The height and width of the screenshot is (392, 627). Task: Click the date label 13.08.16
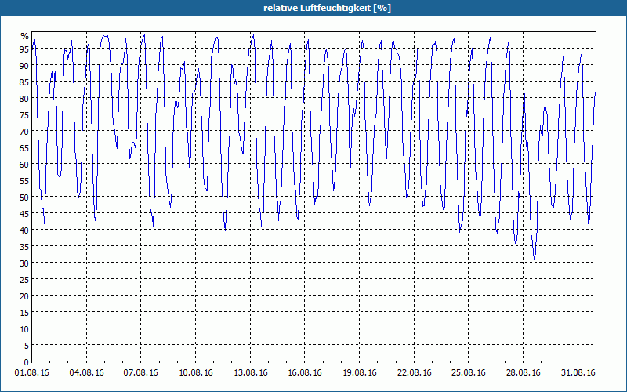pyautogui.click(x=250, y=373)
